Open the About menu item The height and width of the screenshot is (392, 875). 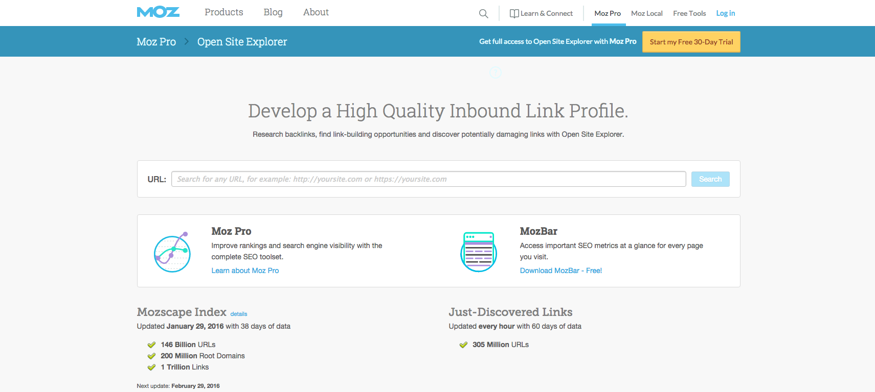point(316,12)
